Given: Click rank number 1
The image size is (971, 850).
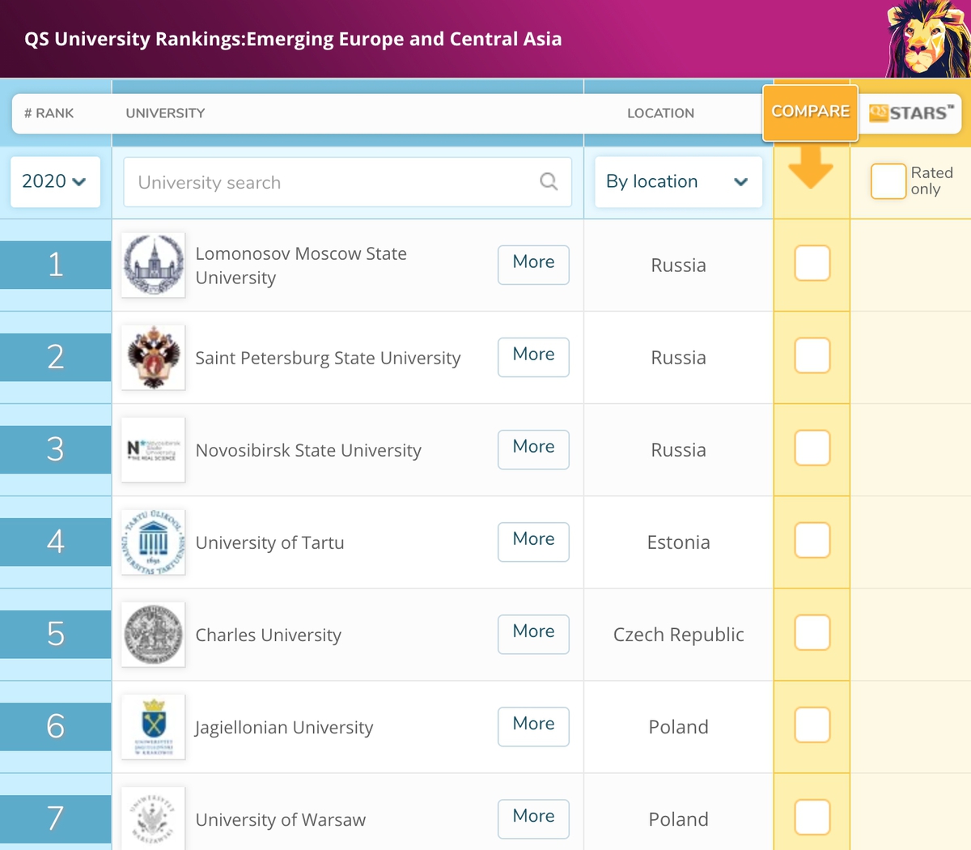Looking at the screenshot, I should 55,265.
